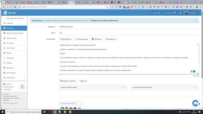The height and width of the screenshot is (114, 203).
Task: Open emoji picker in message box
Action: [x=197, y=45]
